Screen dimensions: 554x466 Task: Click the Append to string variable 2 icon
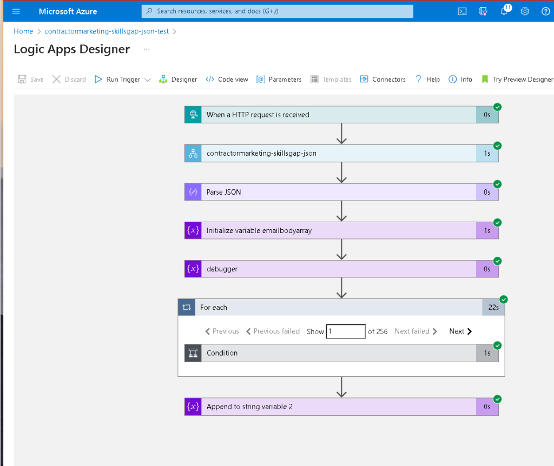point(193,407)
